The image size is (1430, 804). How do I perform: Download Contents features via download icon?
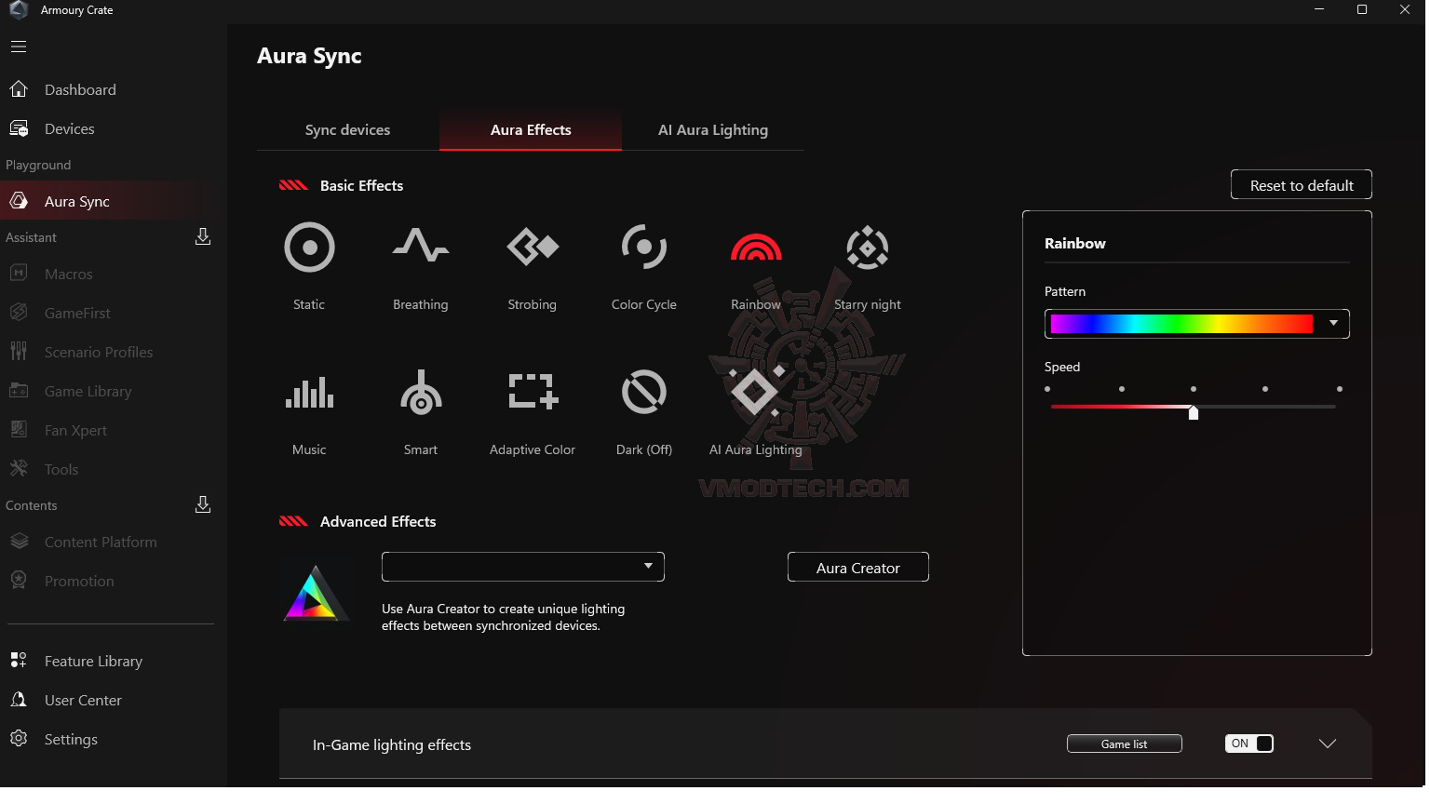[203, 504]
